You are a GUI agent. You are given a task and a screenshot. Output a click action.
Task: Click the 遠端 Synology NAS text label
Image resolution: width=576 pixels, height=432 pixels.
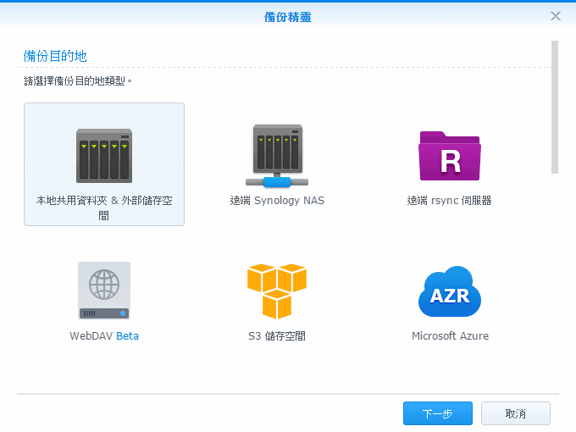(277, 201)
